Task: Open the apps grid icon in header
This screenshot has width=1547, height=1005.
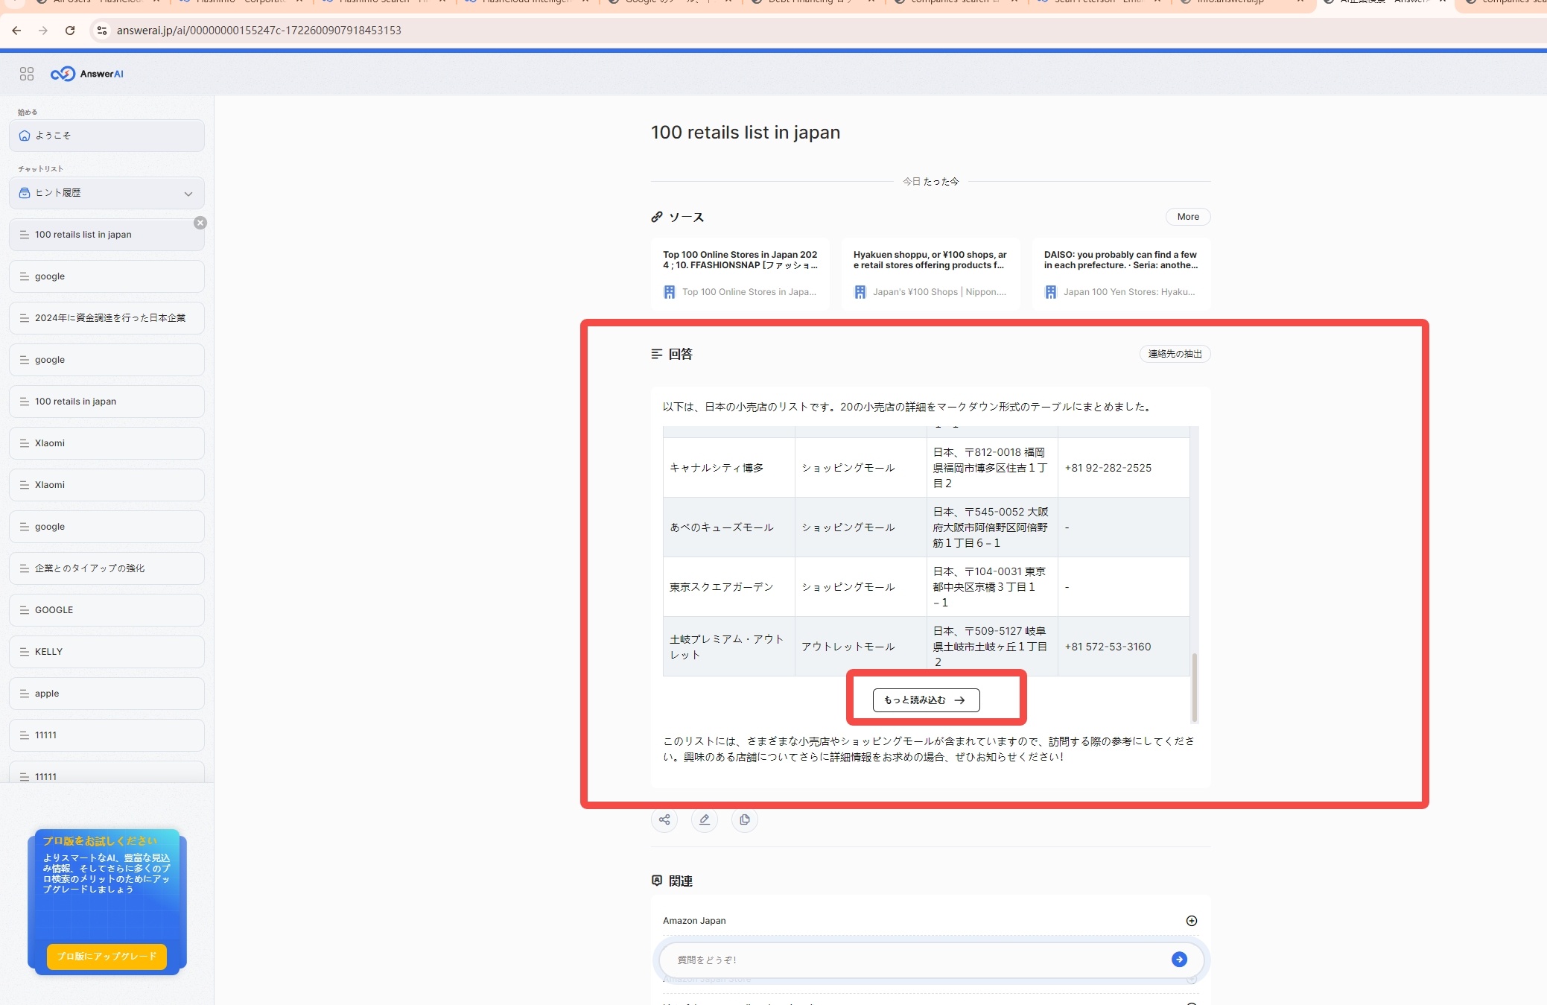Action: tap(27, 74)
